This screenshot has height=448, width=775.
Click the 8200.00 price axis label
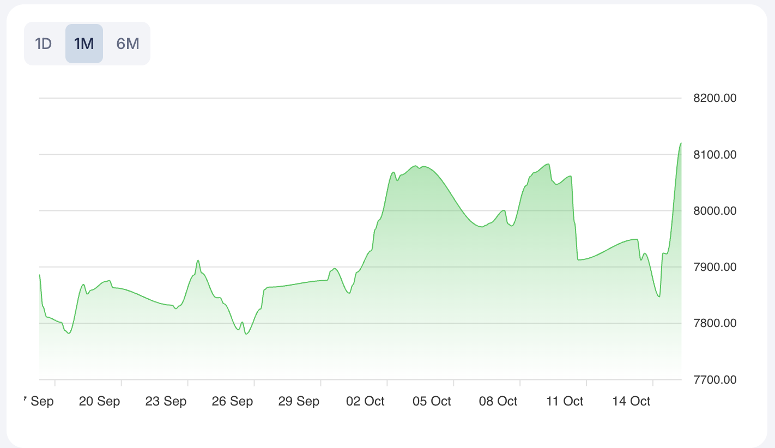[x=713, y=99]
